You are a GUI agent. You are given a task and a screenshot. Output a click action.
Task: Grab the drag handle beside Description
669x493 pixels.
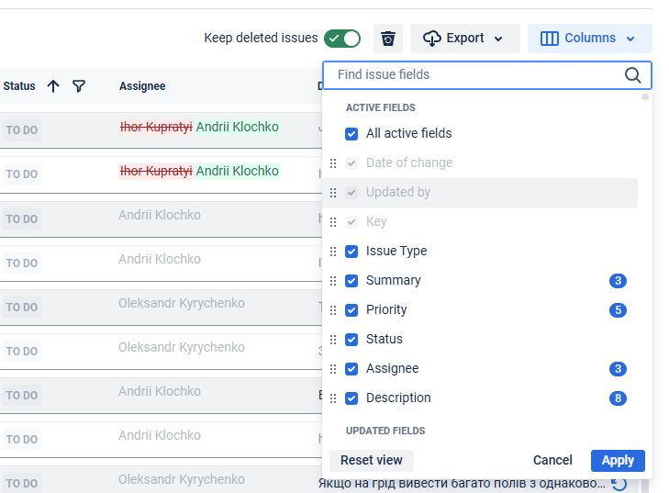click(x=333, y=398)
